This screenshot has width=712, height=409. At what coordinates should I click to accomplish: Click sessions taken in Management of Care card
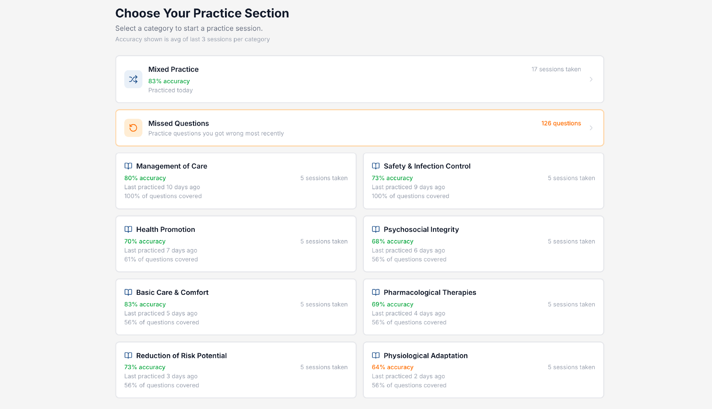click(324, 178)
